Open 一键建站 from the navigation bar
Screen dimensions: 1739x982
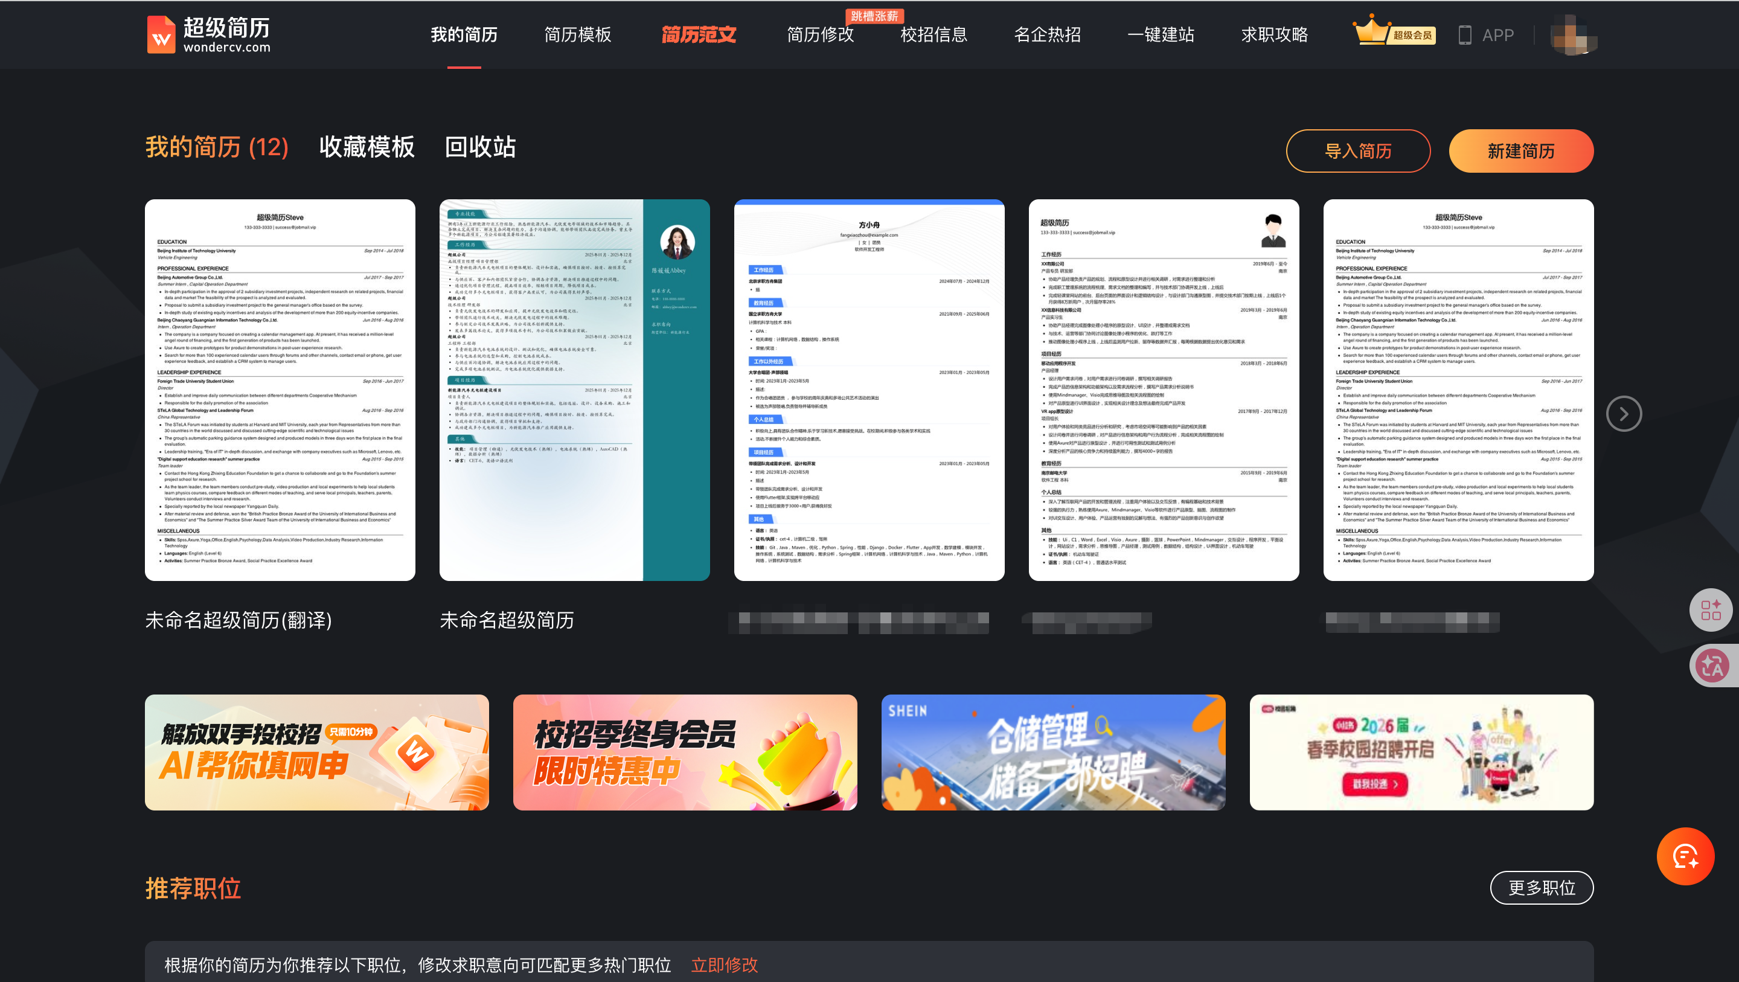tap(1162, 34)
